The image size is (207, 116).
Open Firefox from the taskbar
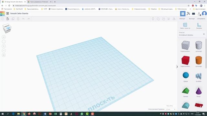coord(29,114)
